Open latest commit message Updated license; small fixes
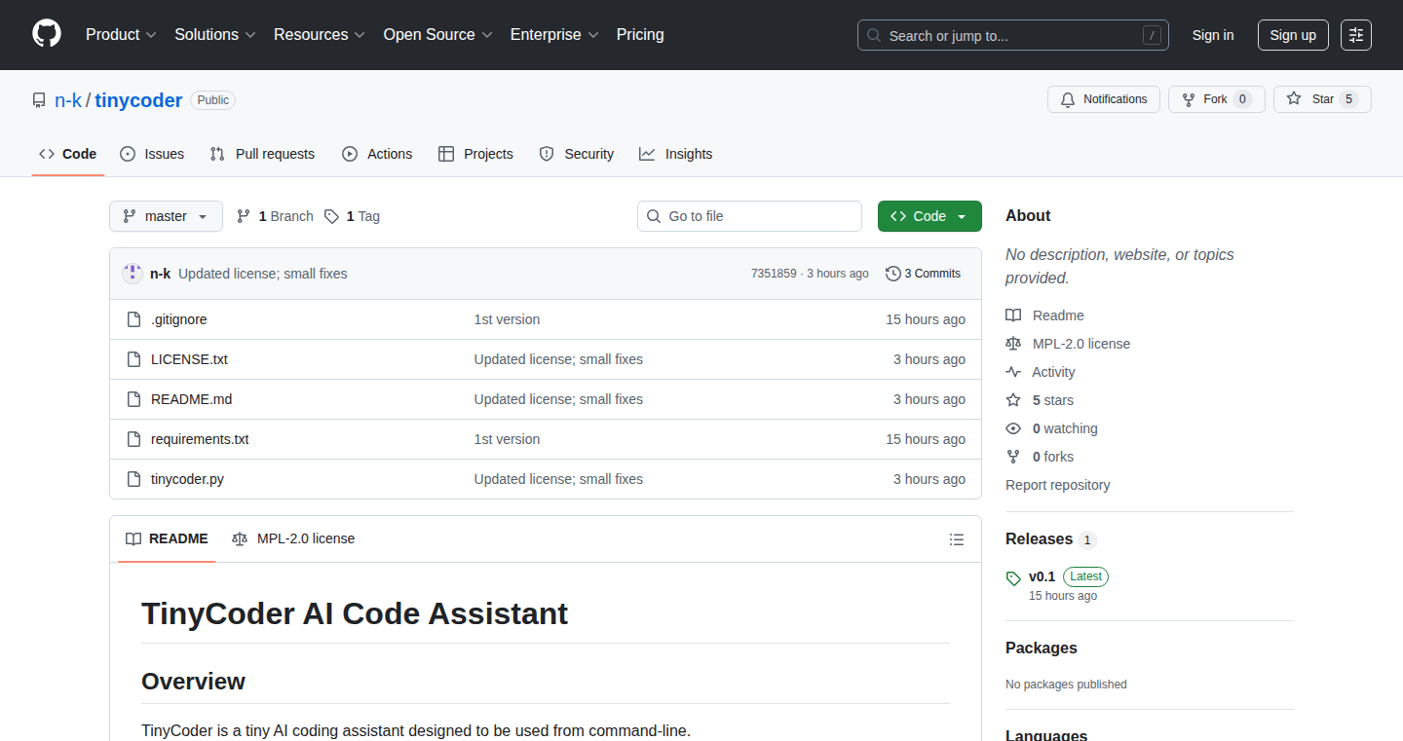The height and width of the screenshot is (741, 1403). [263, 274]
